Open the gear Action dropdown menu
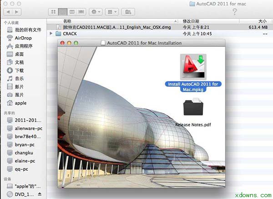Image resolution: width=273 pixels, height=199 pixels. click(x=96, y=12)
